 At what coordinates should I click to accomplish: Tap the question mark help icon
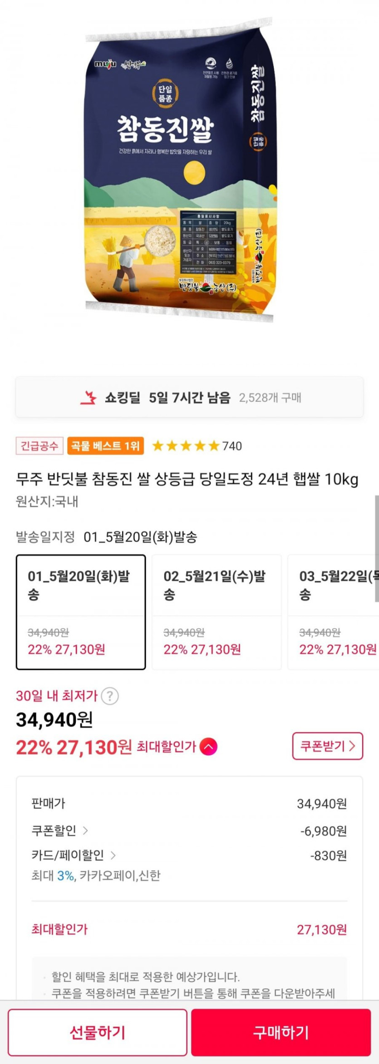coord(110,696)
